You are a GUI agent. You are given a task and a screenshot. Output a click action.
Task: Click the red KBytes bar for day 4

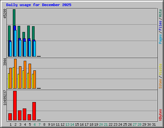click(x=24, y=114)
